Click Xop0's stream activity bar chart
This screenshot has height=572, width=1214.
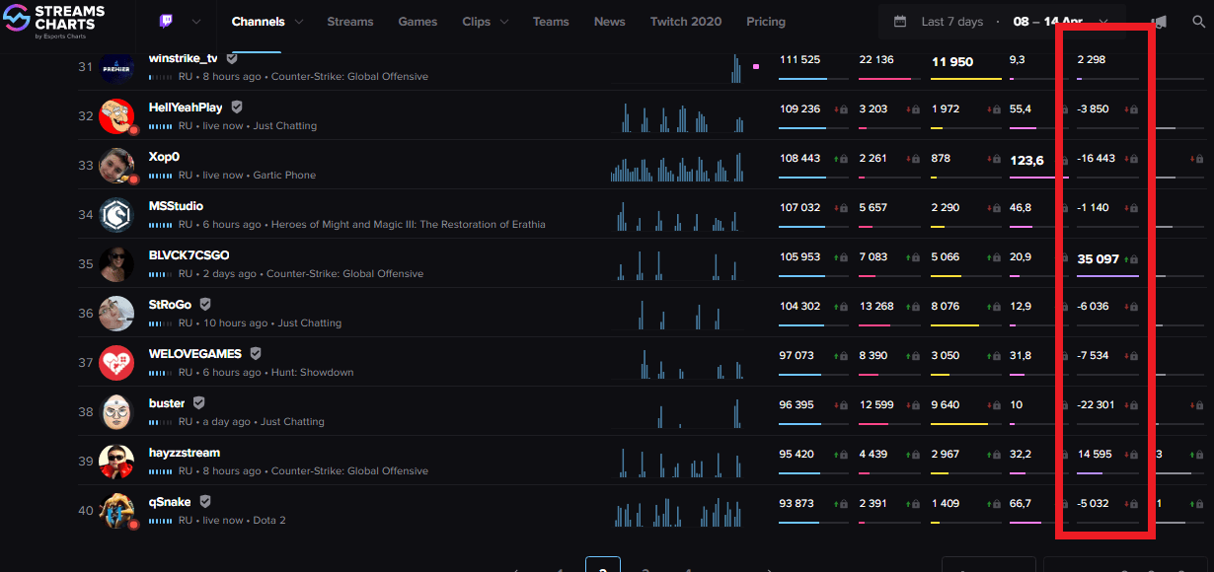tap(679, 168)
